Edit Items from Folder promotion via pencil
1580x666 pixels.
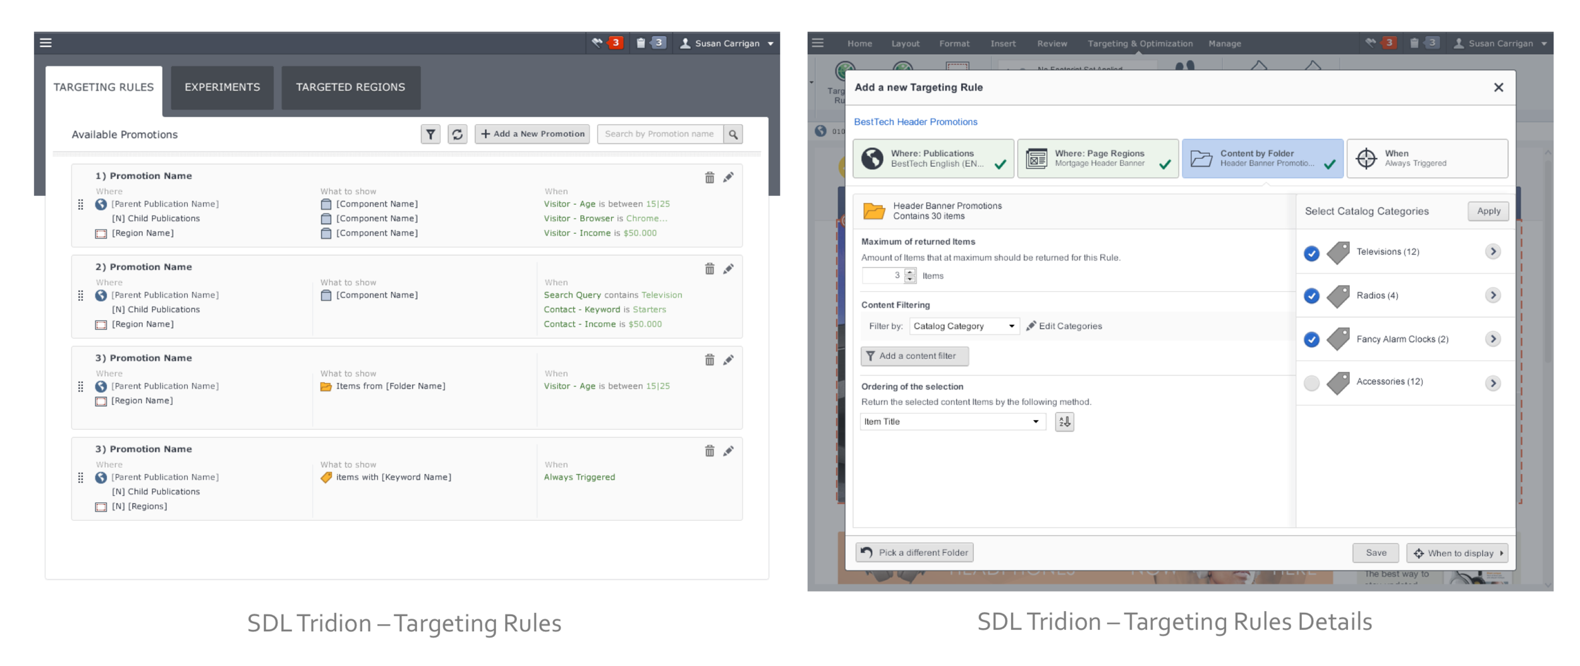point(729,360)
